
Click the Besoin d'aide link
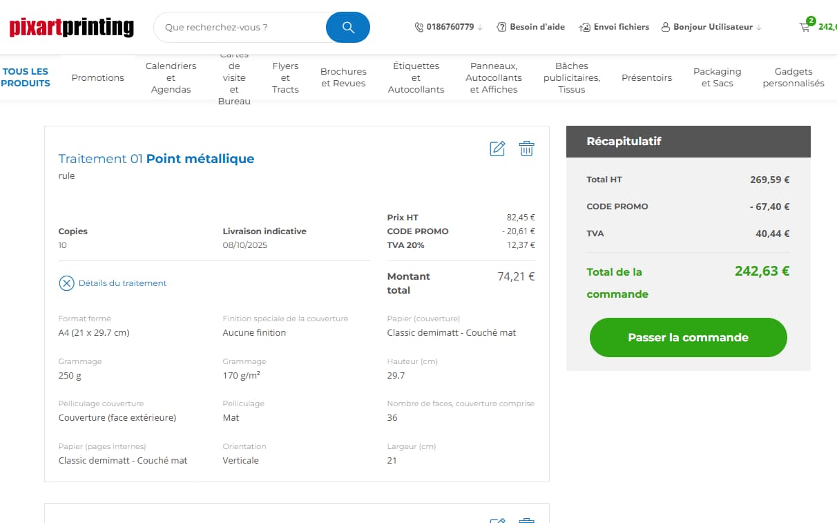(x=537, y=27)
